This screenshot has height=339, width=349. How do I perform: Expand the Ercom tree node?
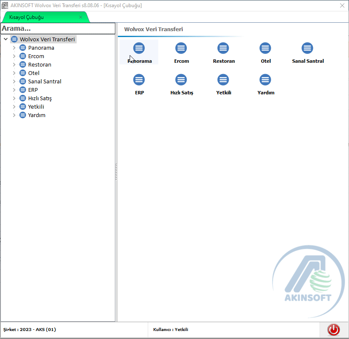point(14,56)
